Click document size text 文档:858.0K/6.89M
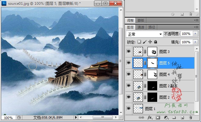The height and width of the screenshot is (122, 201). [48, 117]
